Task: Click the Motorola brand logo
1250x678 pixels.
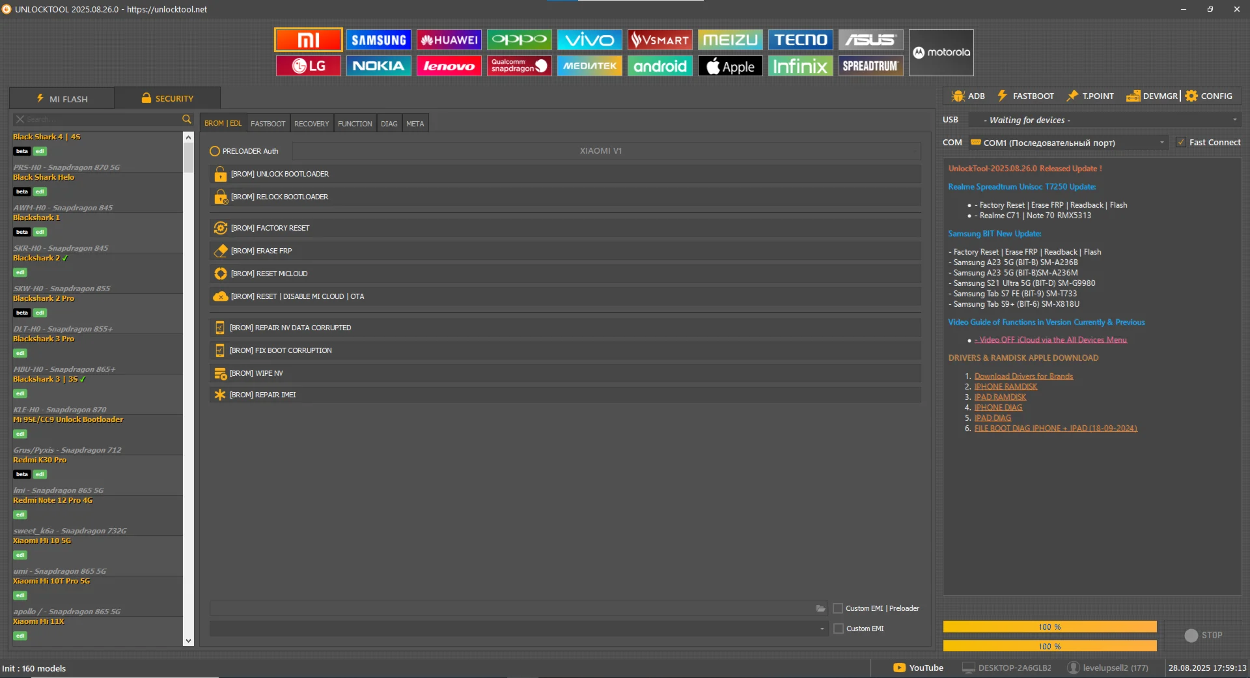Action: 941,53
